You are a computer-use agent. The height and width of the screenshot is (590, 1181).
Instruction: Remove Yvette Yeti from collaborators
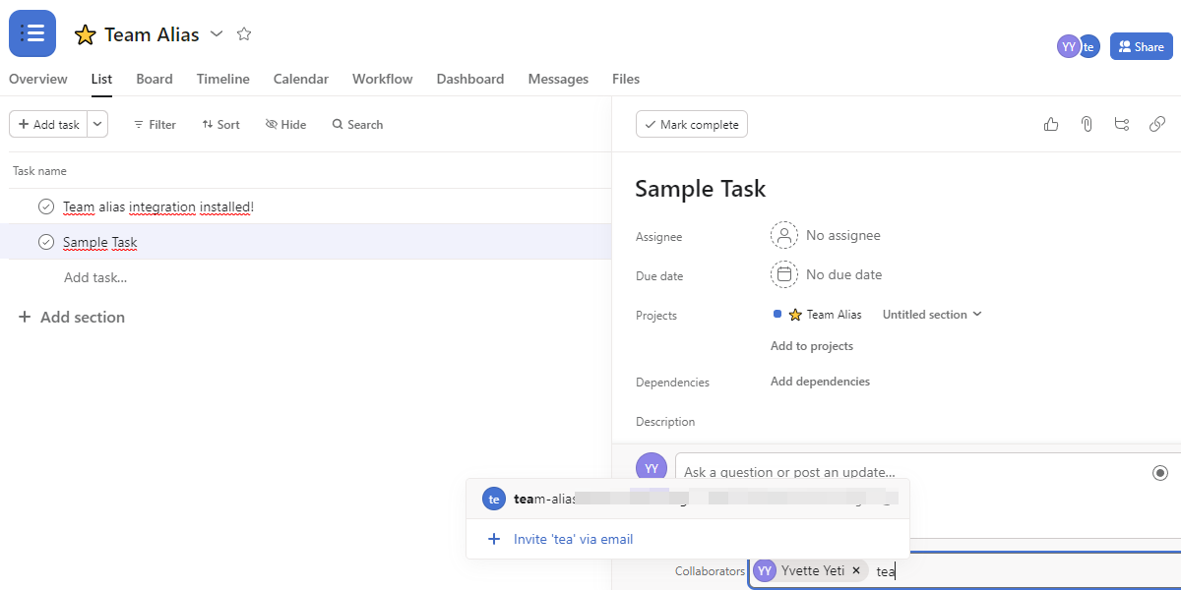(x=856, y=570)
